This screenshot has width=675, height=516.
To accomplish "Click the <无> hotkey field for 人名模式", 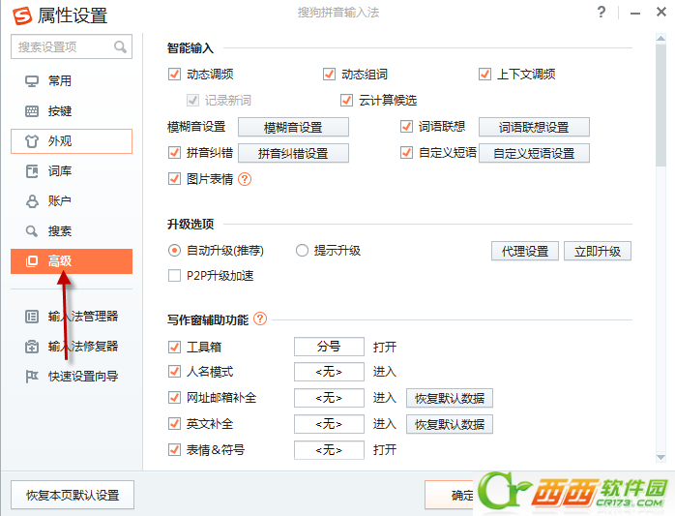I will pyautogui.click(x=330, y=372).
